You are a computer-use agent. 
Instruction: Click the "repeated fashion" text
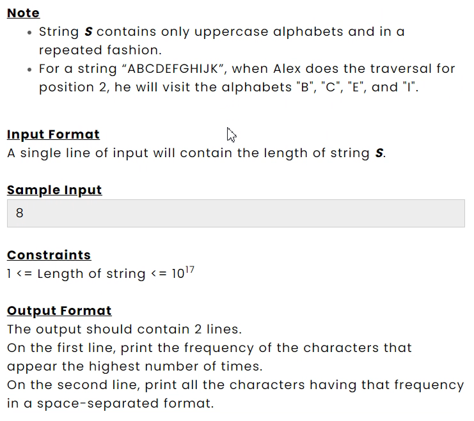click(100, 50)
